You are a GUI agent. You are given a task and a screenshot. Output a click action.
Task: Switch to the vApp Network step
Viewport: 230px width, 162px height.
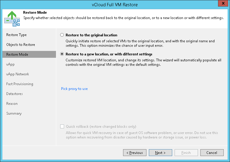[x=18, y=74]
